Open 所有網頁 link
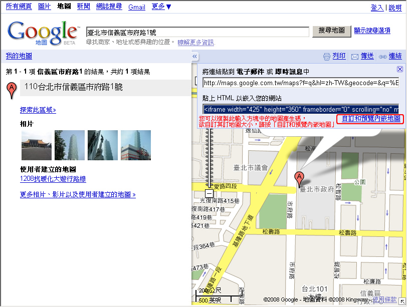This screenshot has width=407, height=307. tap(19, 6)
